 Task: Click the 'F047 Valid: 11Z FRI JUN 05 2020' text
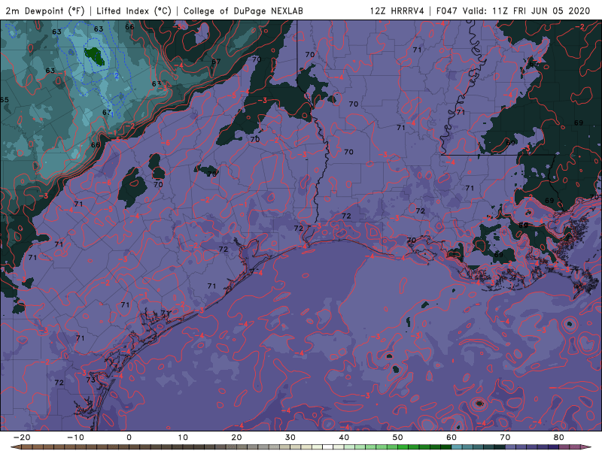512,11
